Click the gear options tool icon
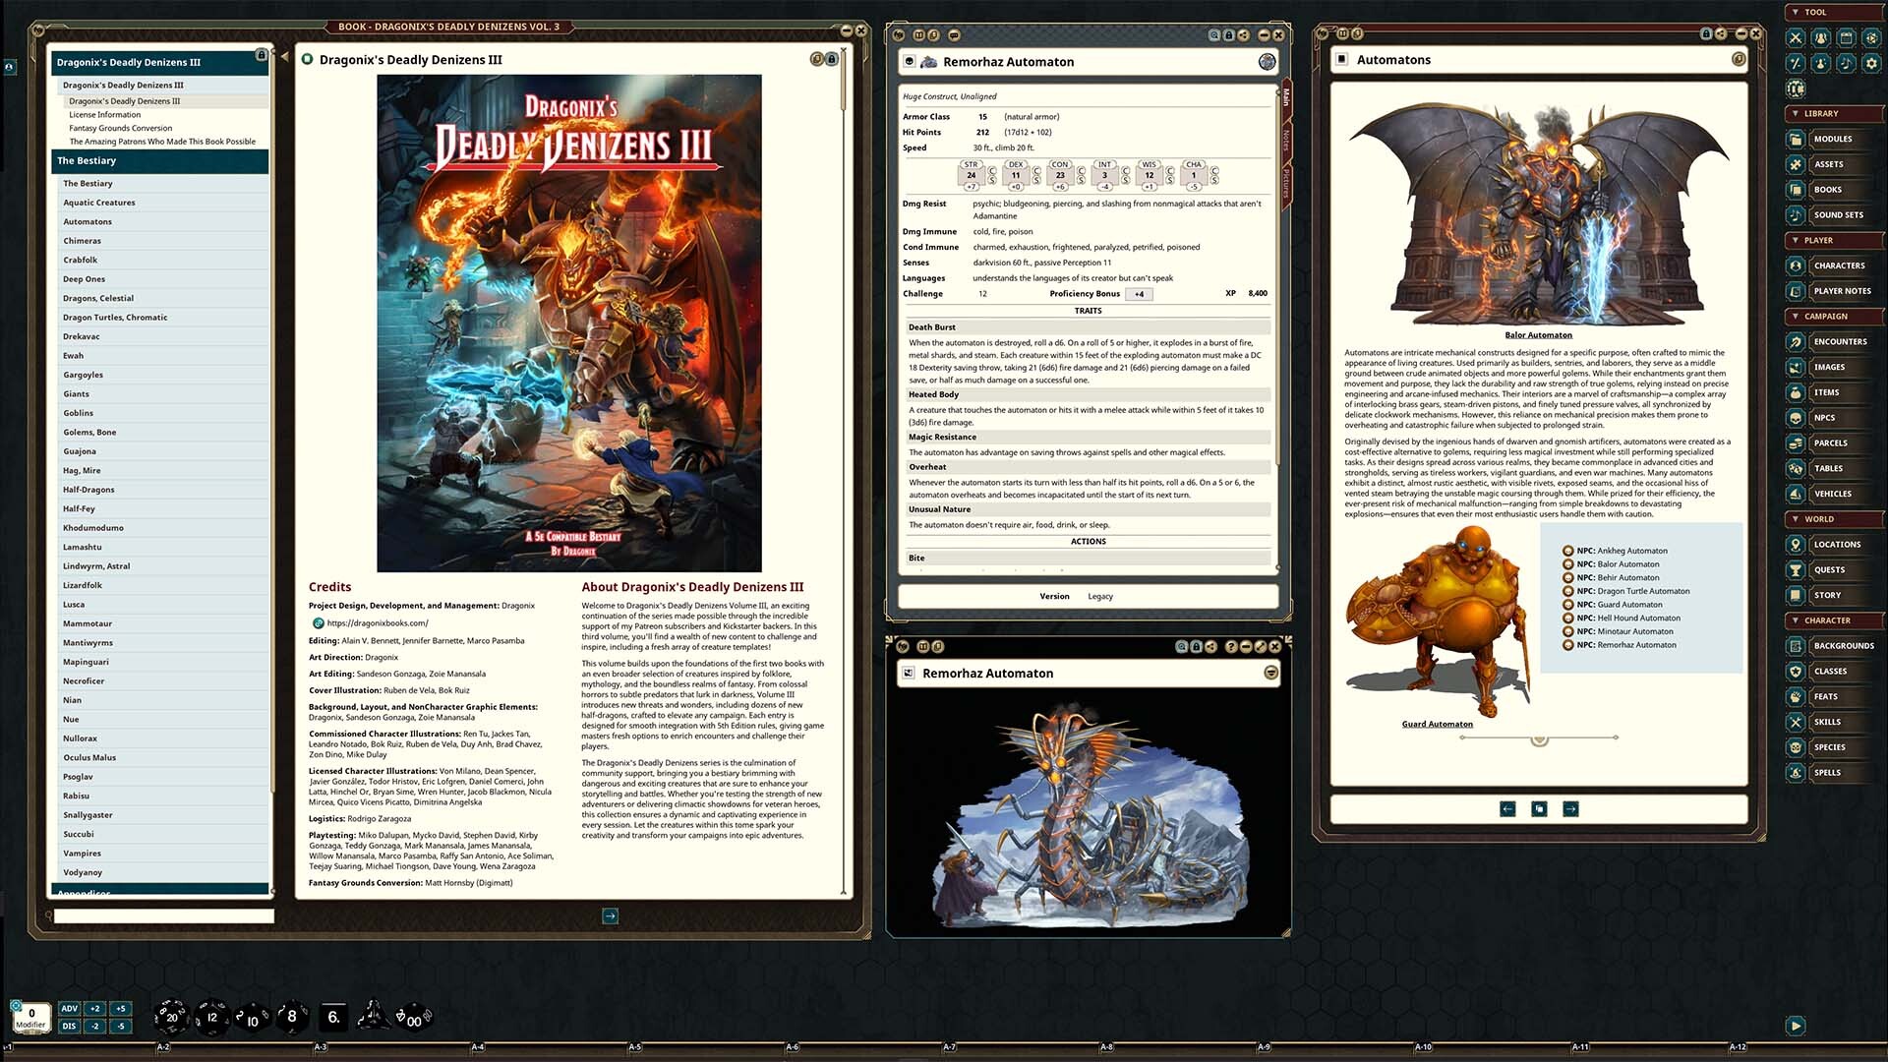Screen dimensions: 1888x1062 1871,63
